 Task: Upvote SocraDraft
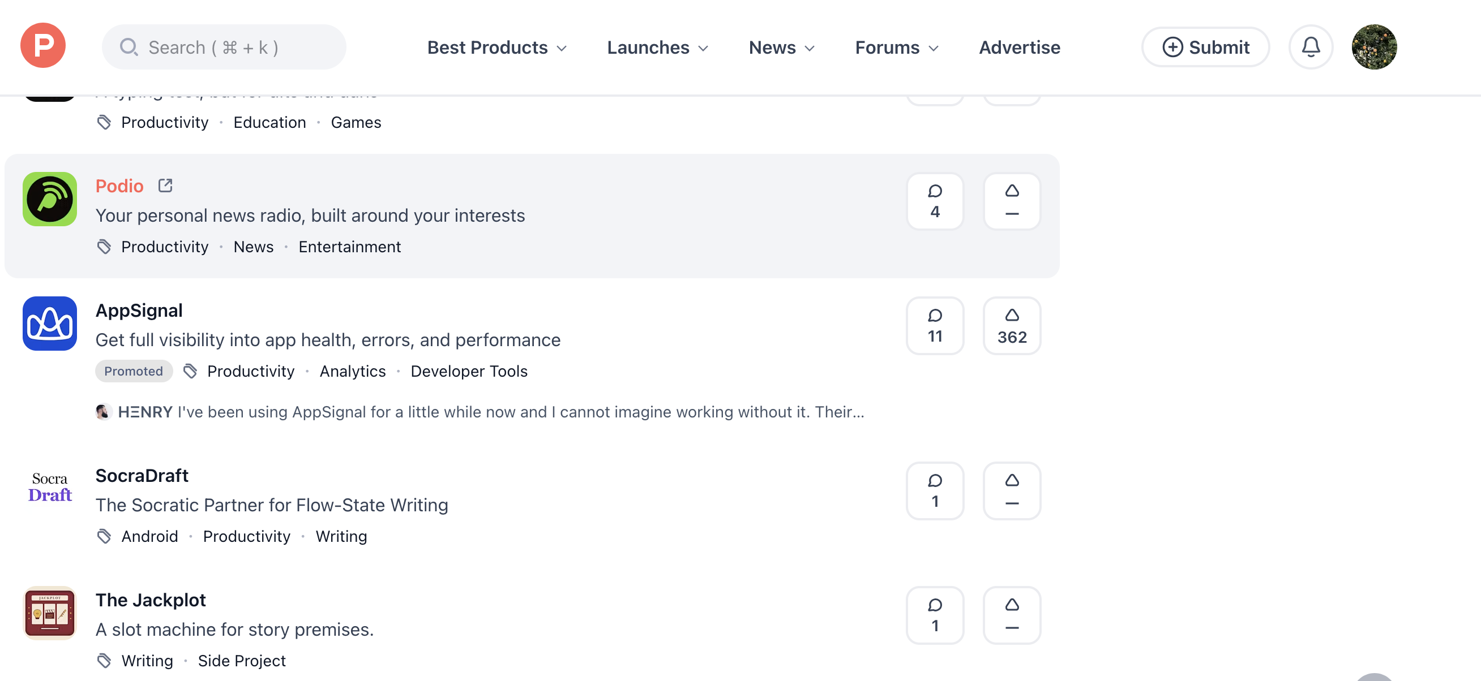point(1012,491)
